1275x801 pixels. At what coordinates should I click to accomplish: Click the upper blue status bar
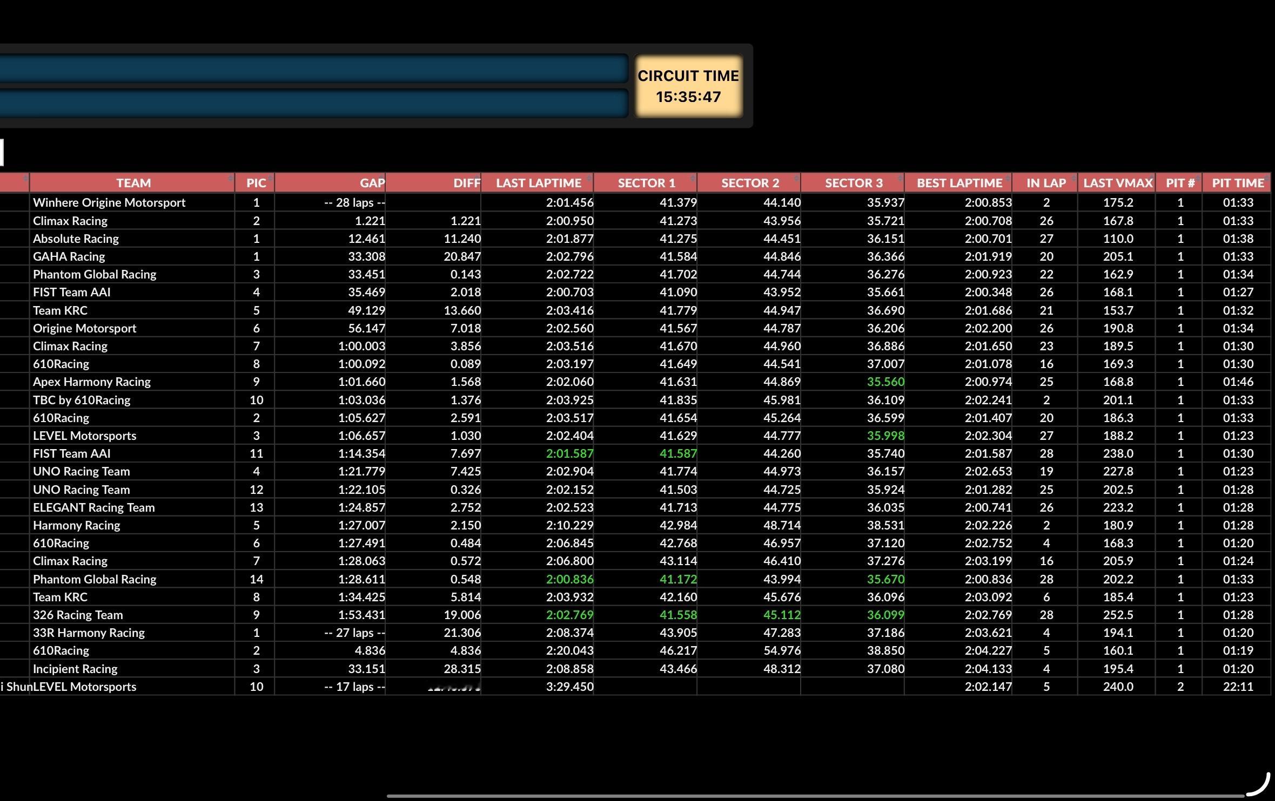tap(313, 69)
